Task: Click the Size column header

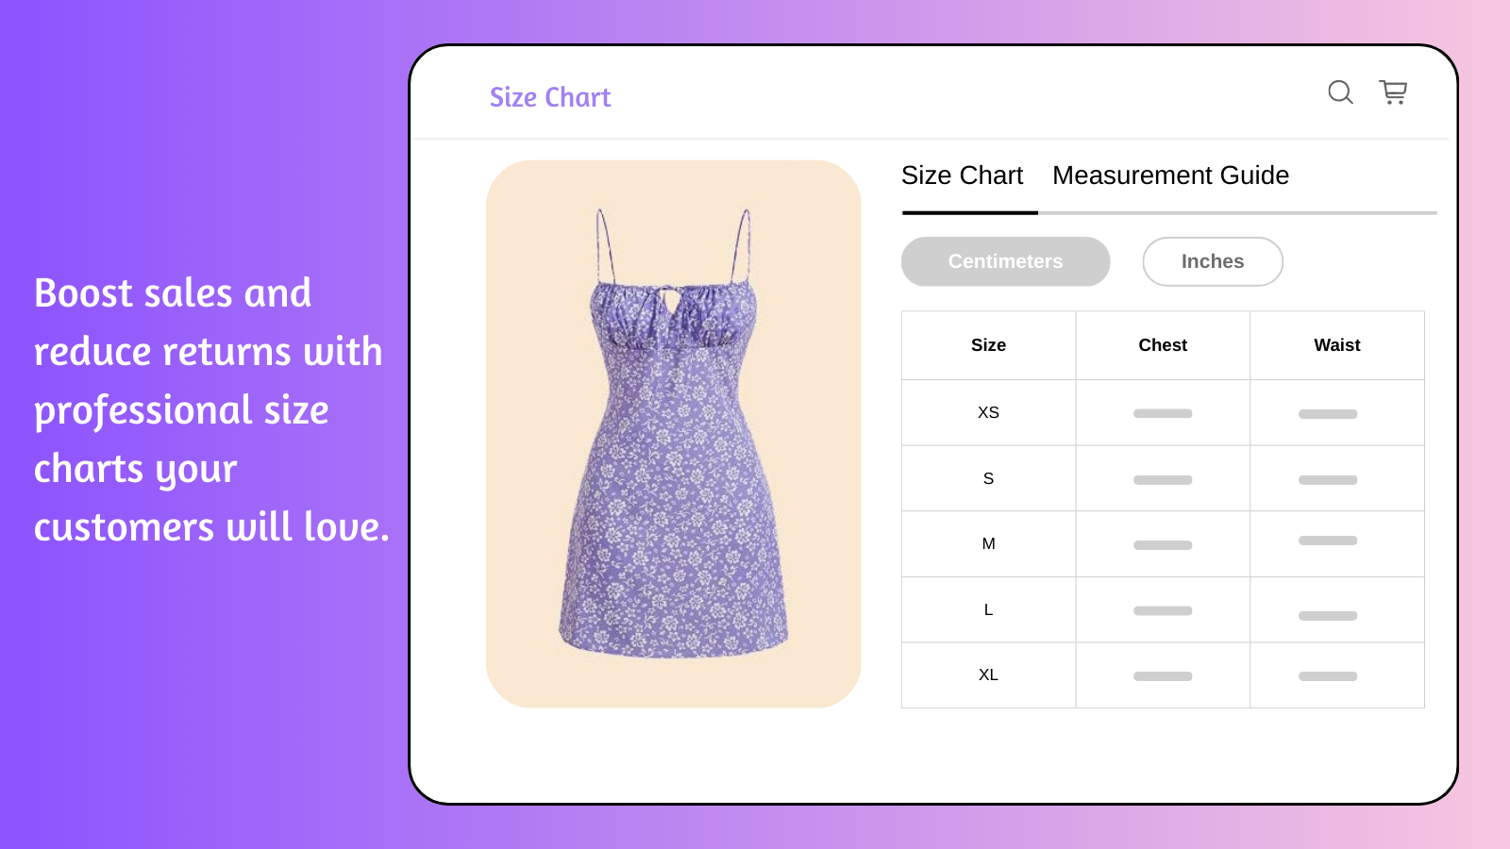Action: point(988,345)
